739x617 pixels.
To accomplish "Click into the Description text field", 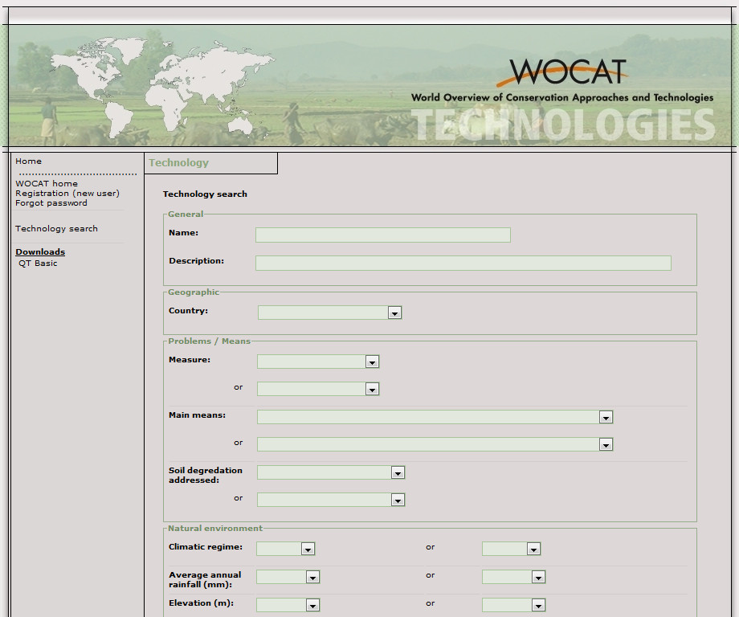I will 463,263.
